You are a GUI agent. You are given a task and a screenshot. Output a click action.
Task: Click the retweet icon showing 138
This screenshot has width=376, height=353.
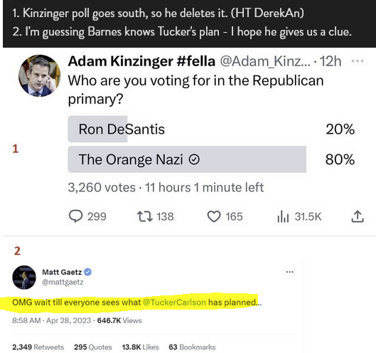pyautogui.click(x=144, y=216)
